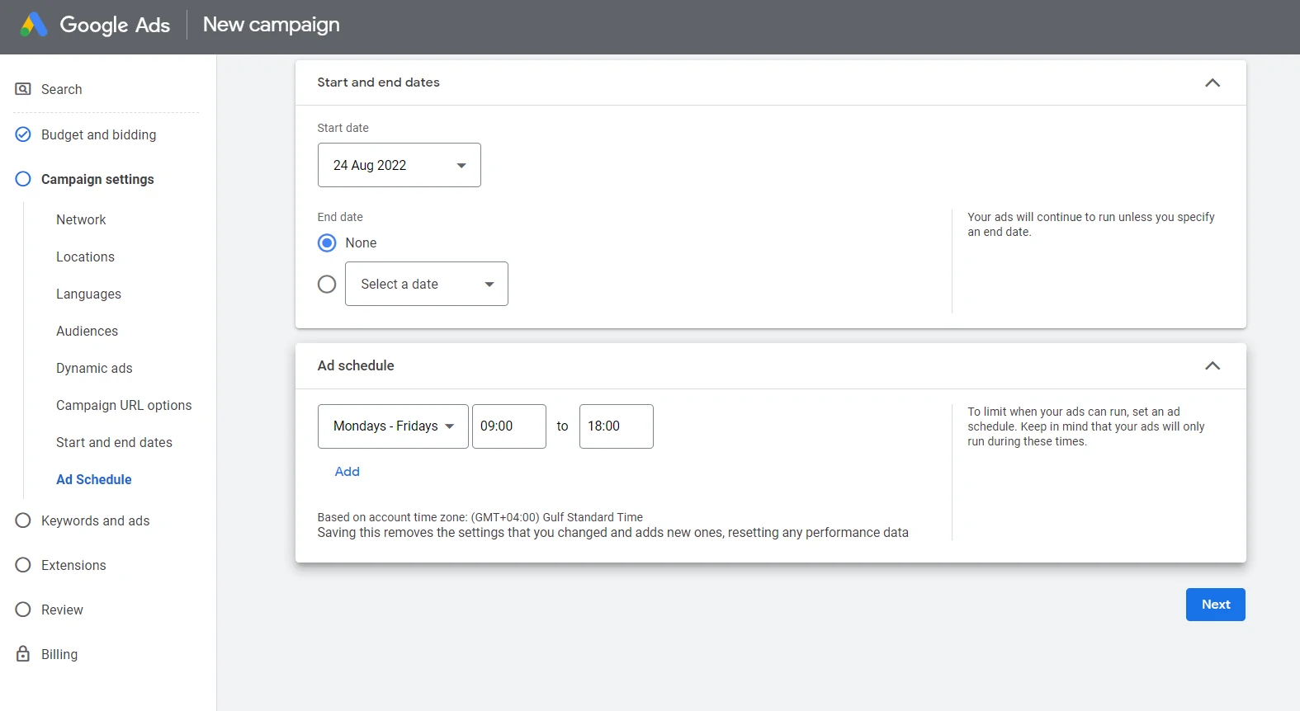
Task: Open Review step label
Action: point(62,610)
